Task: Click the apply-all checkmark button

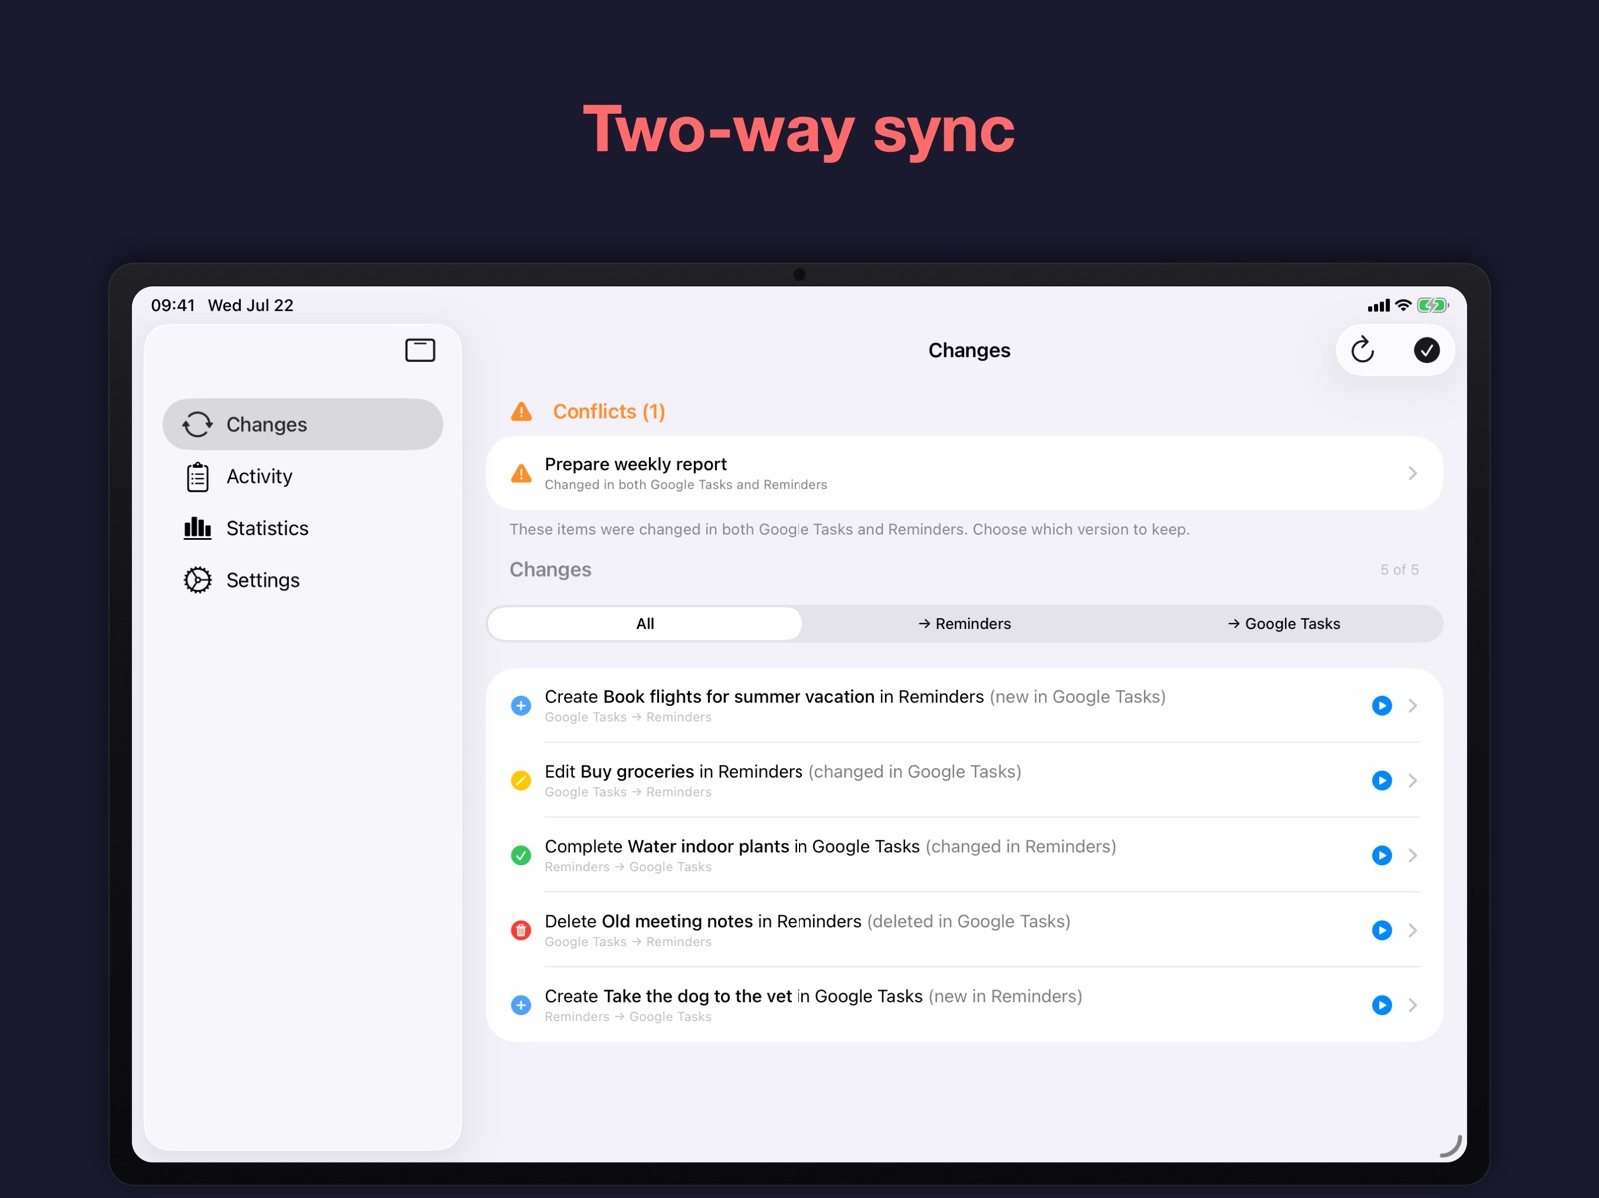Action: click(x=1427, y=350)
